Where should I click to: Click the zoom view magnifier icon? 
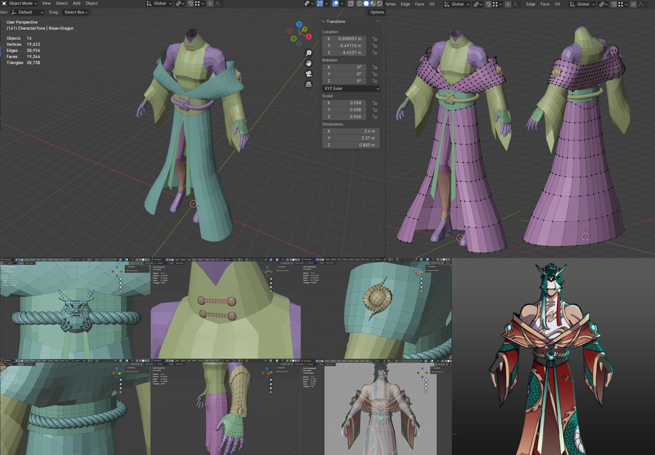(x=308, y=53)
